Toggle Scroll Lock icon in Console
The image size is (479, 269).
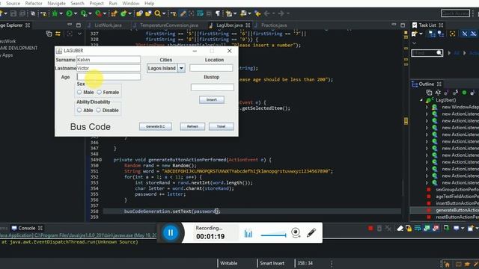(x=409, y=228)
